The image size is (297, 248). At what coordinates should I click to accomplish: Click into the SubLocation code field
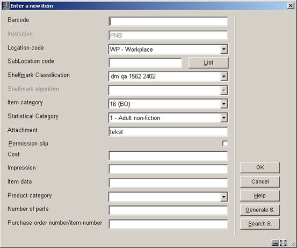pos(145,62)
